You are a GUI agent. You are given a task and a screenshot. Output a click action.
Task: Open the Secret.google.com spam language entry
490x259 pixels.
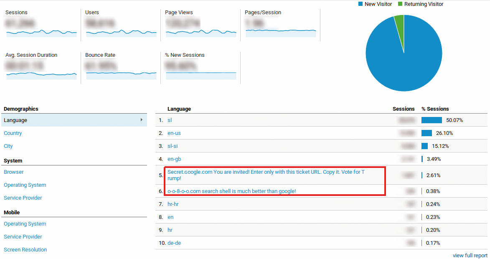click(266, 175)
